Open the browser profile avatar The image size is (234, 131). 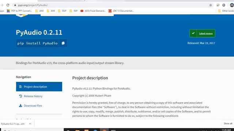pyautogui.click(x=232, y=5)
